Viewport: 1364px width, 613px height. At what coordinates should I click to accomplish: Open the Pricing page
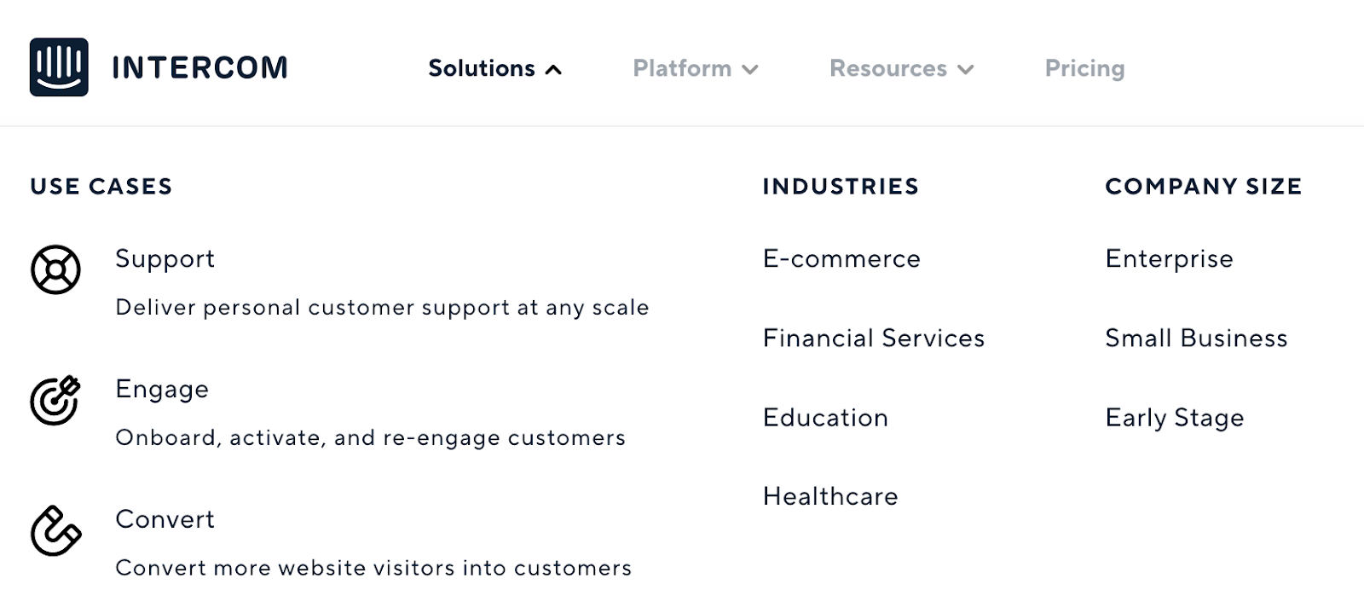click(x=1084, y=68)
